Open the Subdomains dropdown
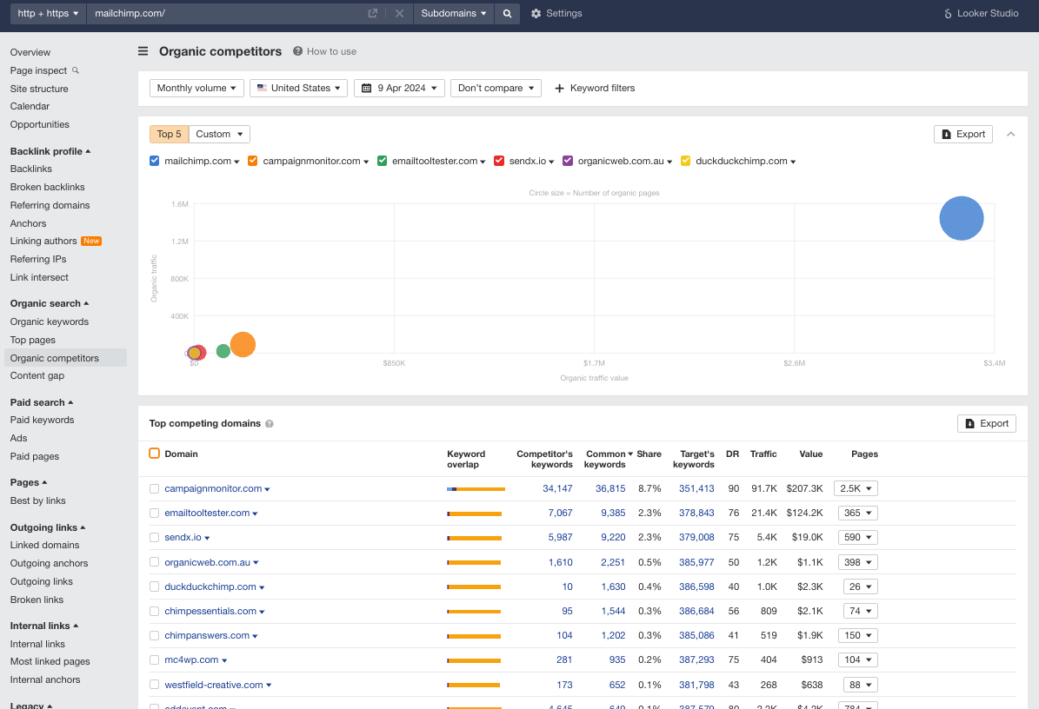This screenshot has width=1039, height=709. [453, 13]
